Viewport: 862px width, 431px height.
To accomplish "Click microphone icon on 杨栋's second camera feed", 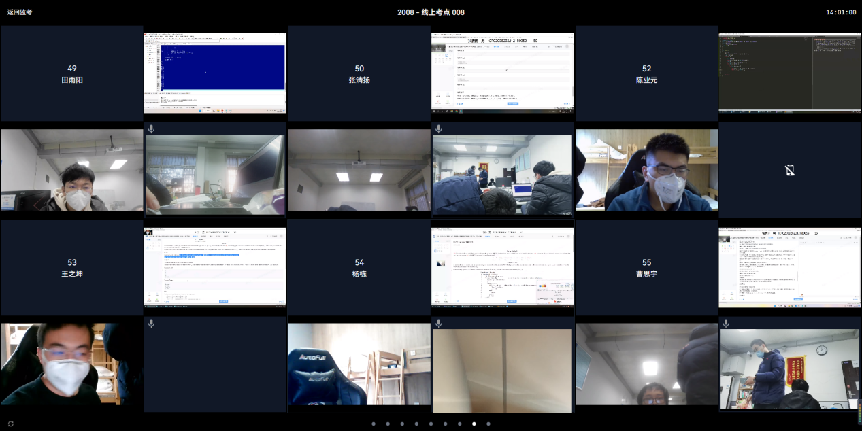I will click(438, 323).
